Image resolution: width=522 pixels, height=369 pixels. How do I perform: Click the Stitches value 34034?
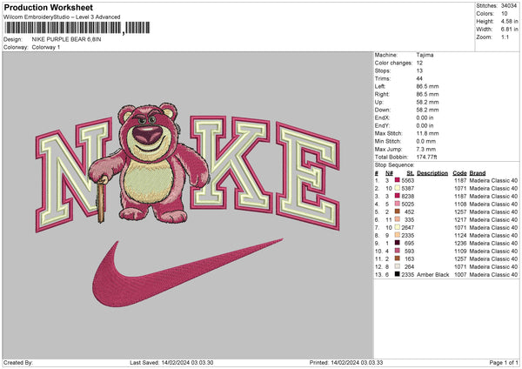[x=509, y=6]
